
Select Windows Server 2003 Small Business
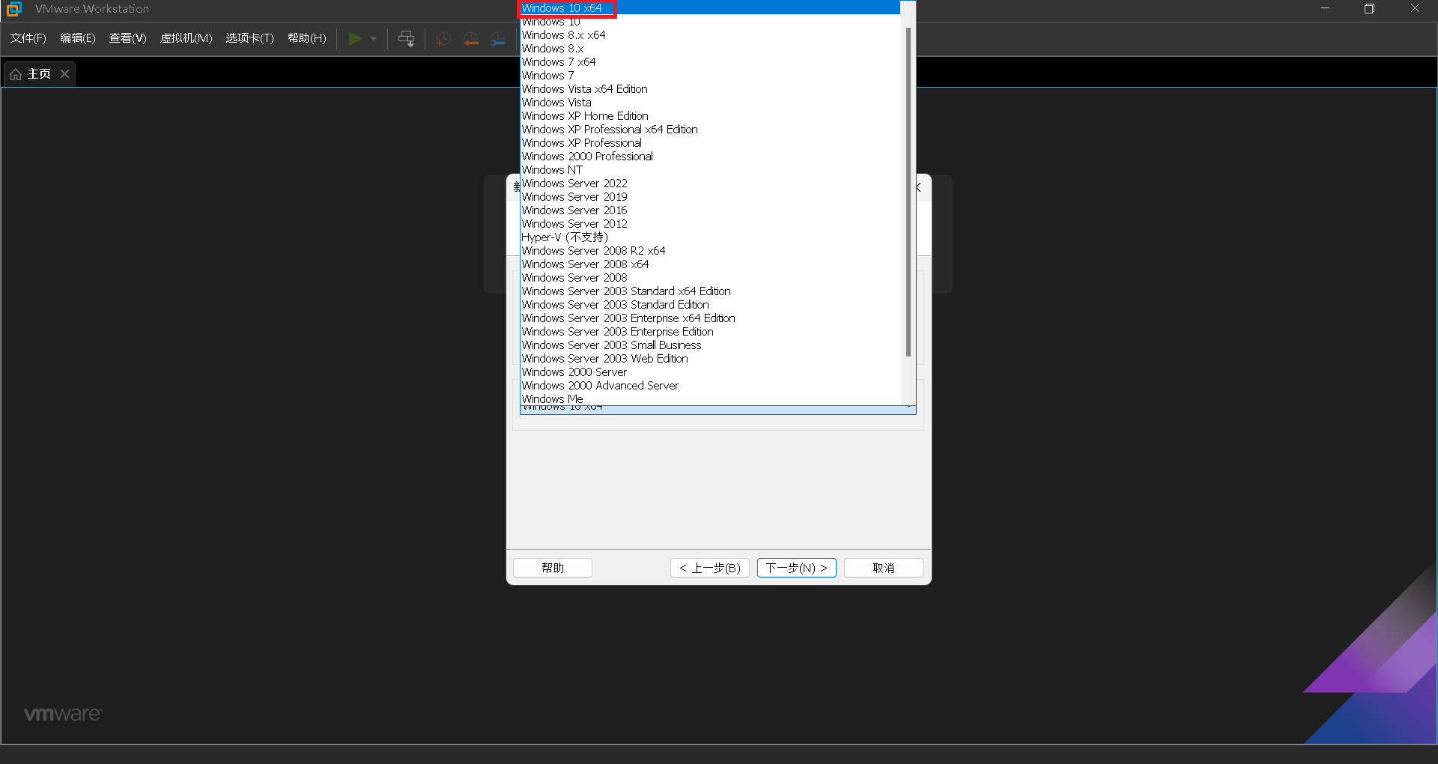pyautogui.click(x=710, y=345)
